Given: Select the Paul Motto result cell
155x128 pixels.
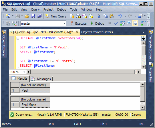Looking at the screenshot, I should 35,105.
